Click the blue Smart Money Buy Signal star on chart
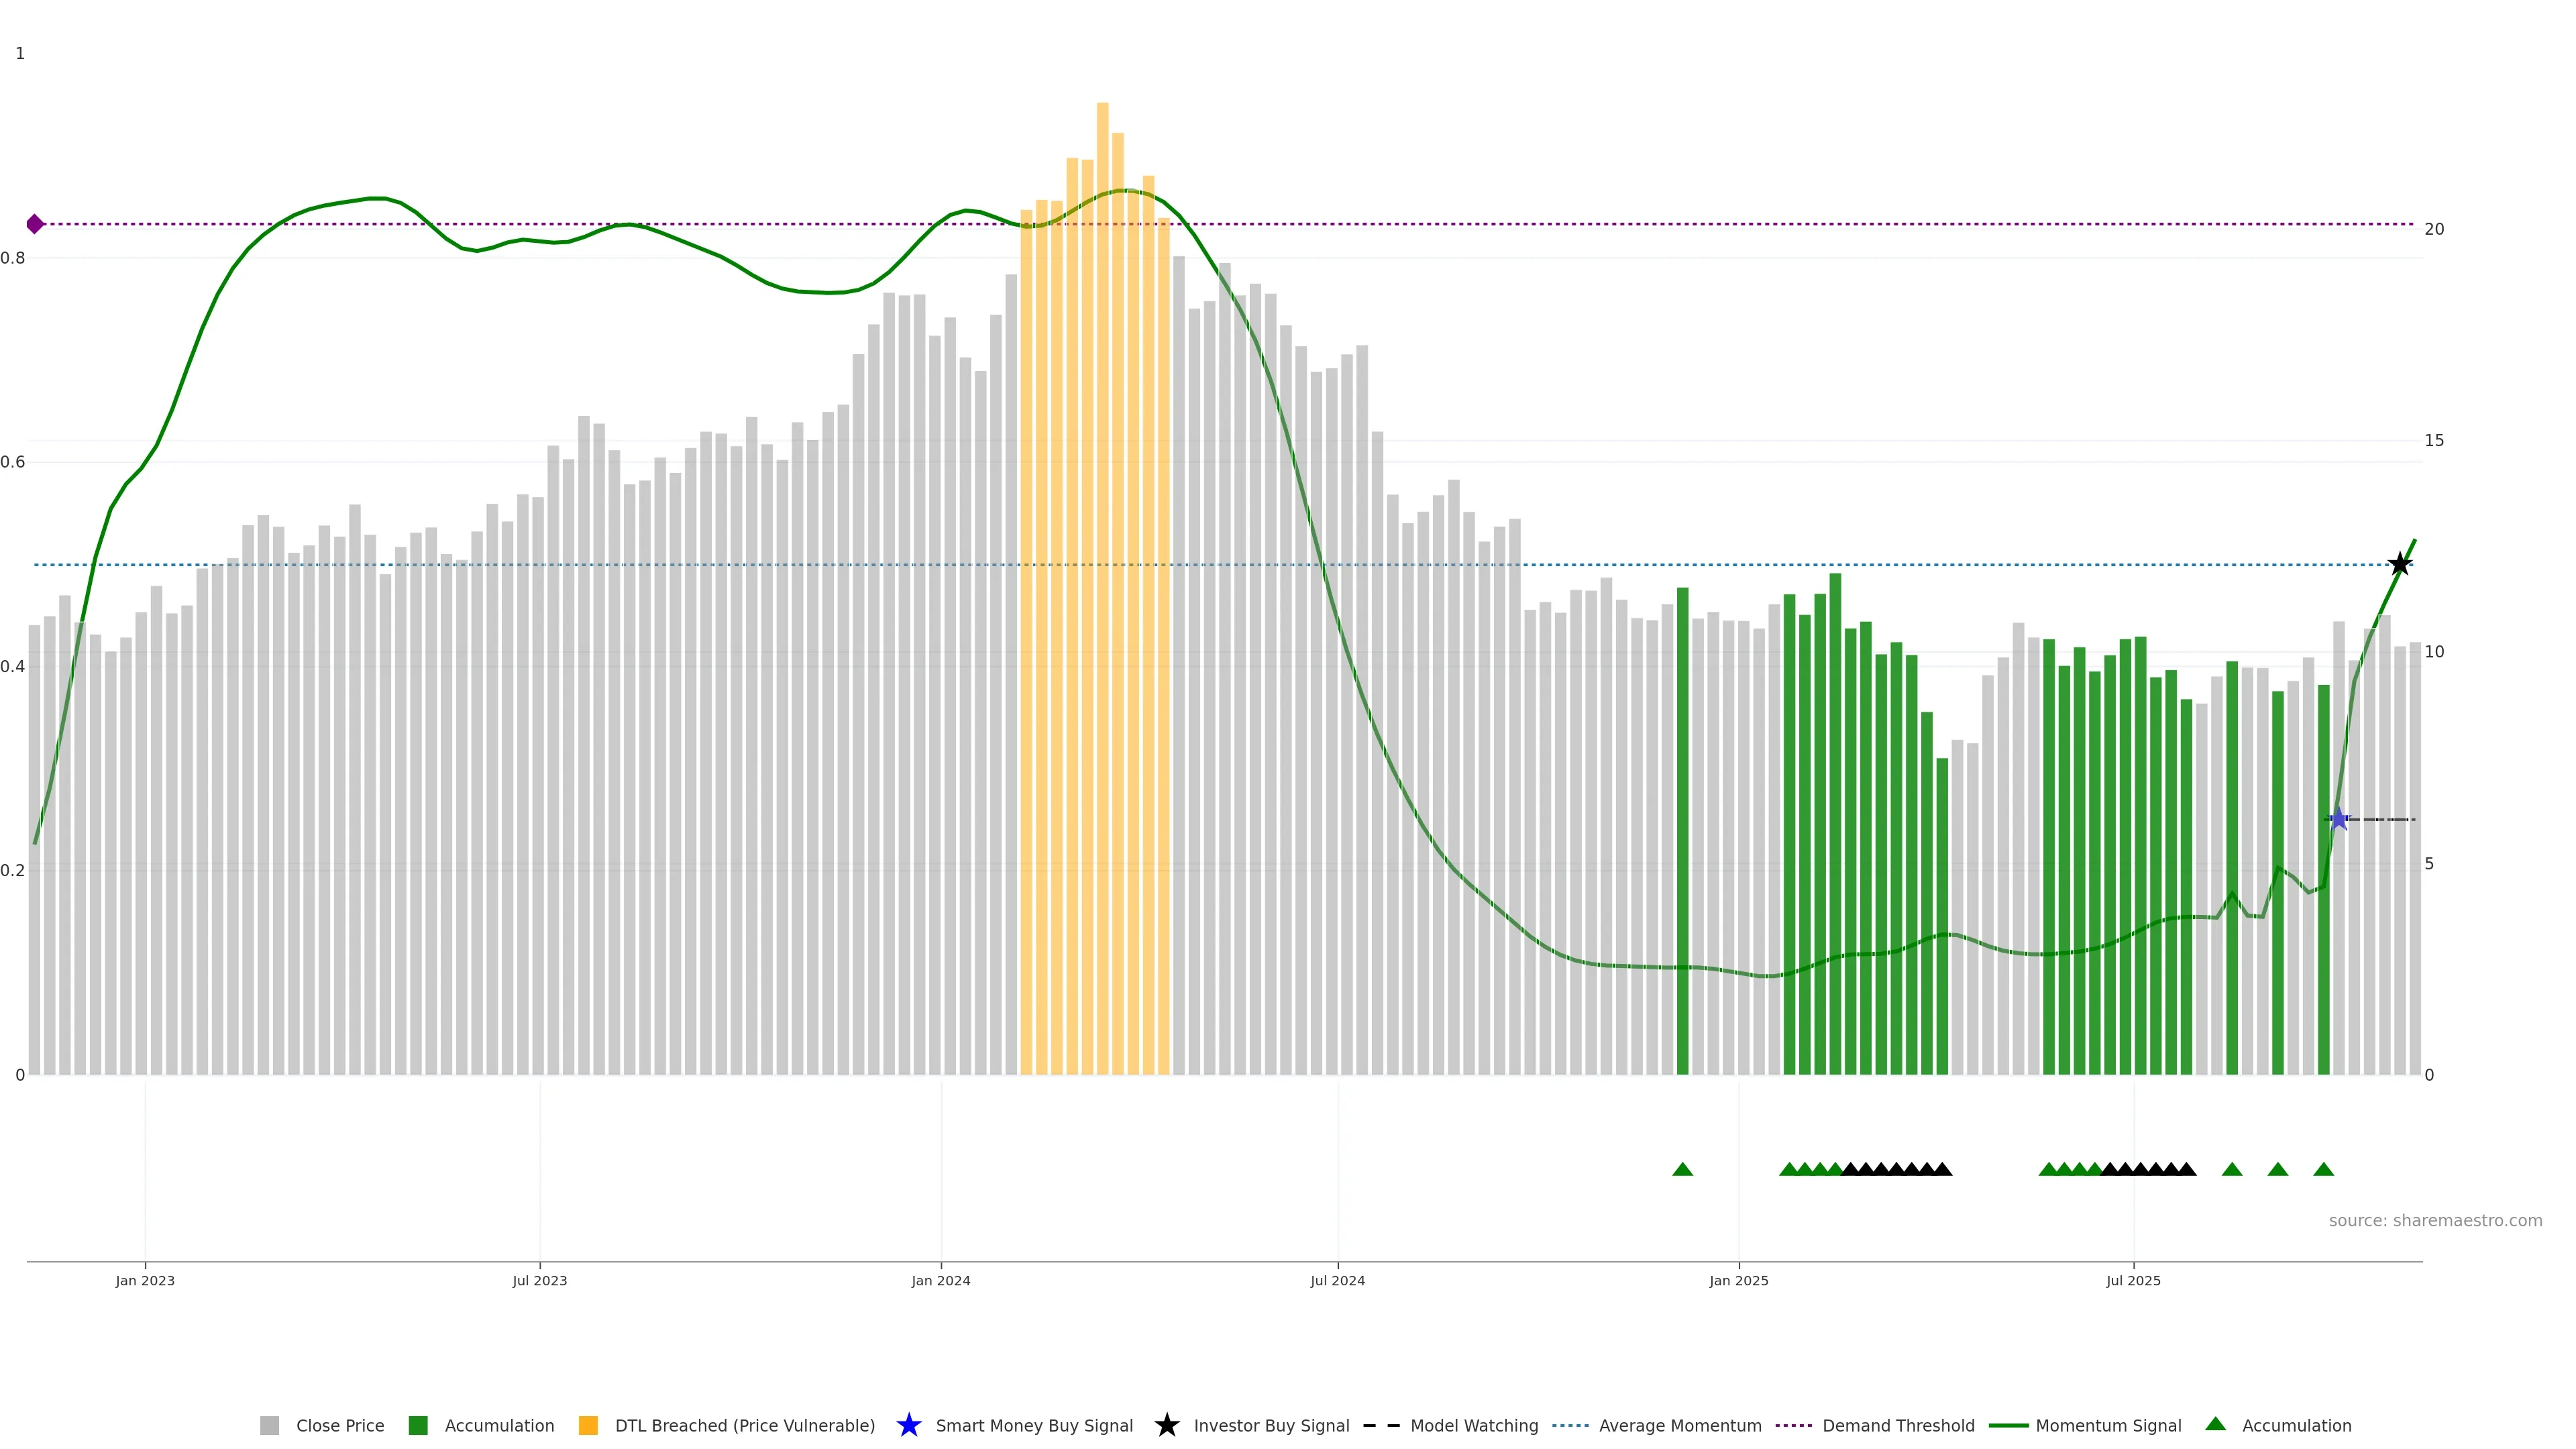The image size is (2576, 1449). coord(2338,820)
